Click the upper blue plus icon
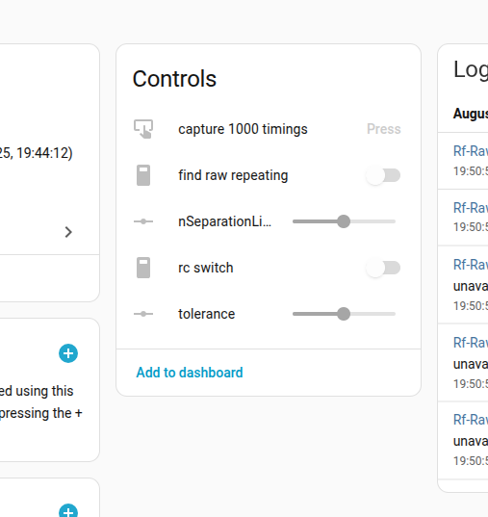Screen dimensions: 488x517 (68, 353)
